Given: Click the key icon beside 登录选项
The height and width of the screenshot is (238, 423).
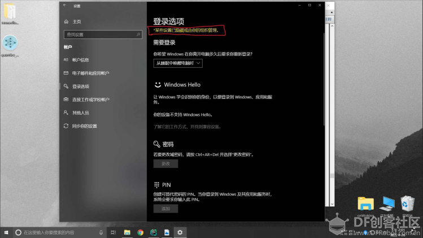Looking at the screenshot, I should pos(66,86).
